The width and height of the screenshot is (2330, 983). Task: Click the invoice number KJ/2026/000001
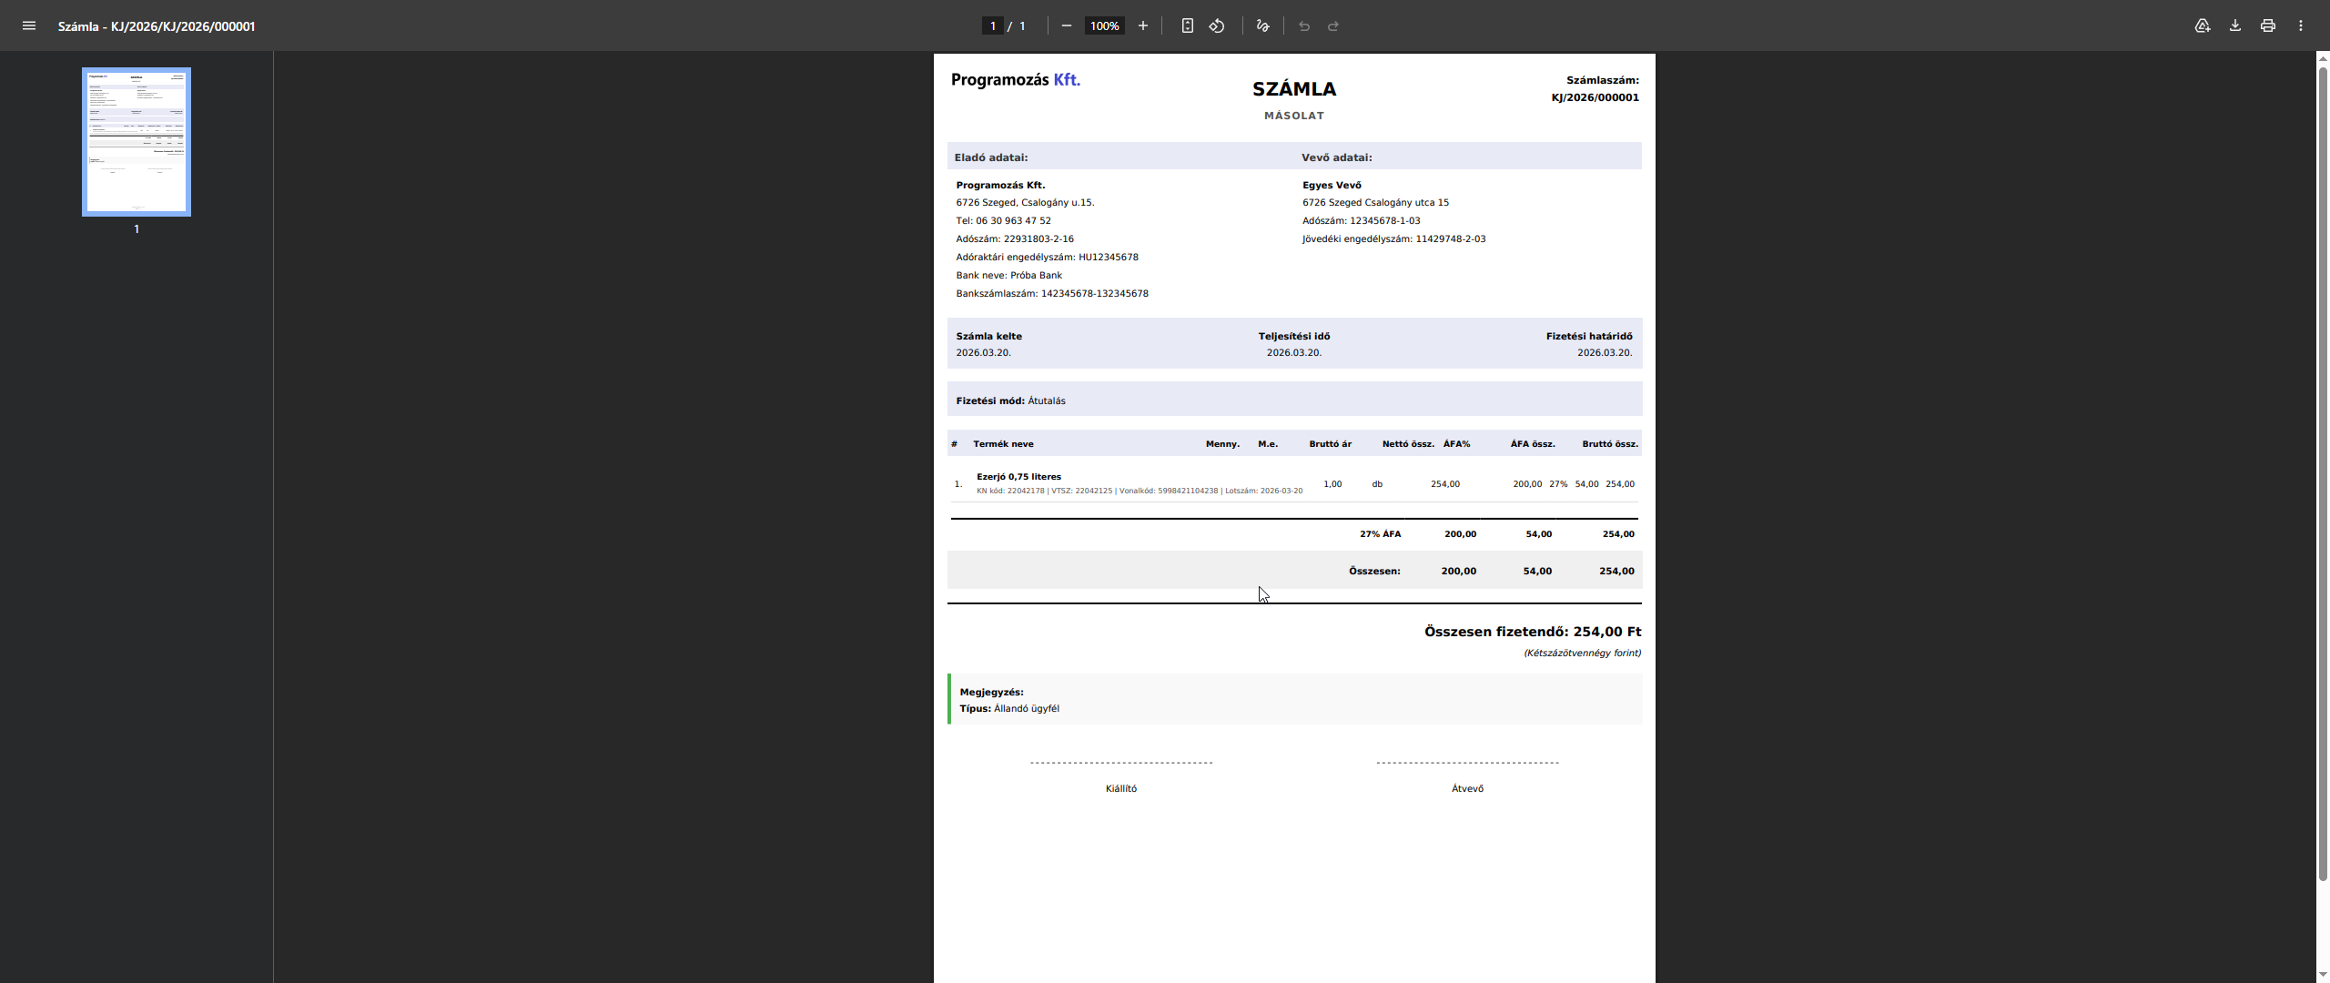pos(1595,97)
